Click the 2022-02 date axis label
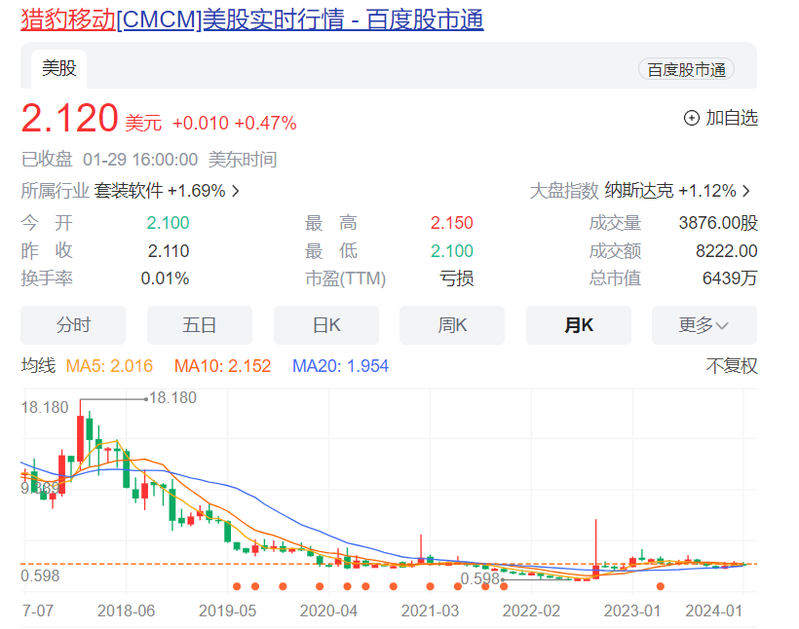799x629 pixels. coord(531,610)
